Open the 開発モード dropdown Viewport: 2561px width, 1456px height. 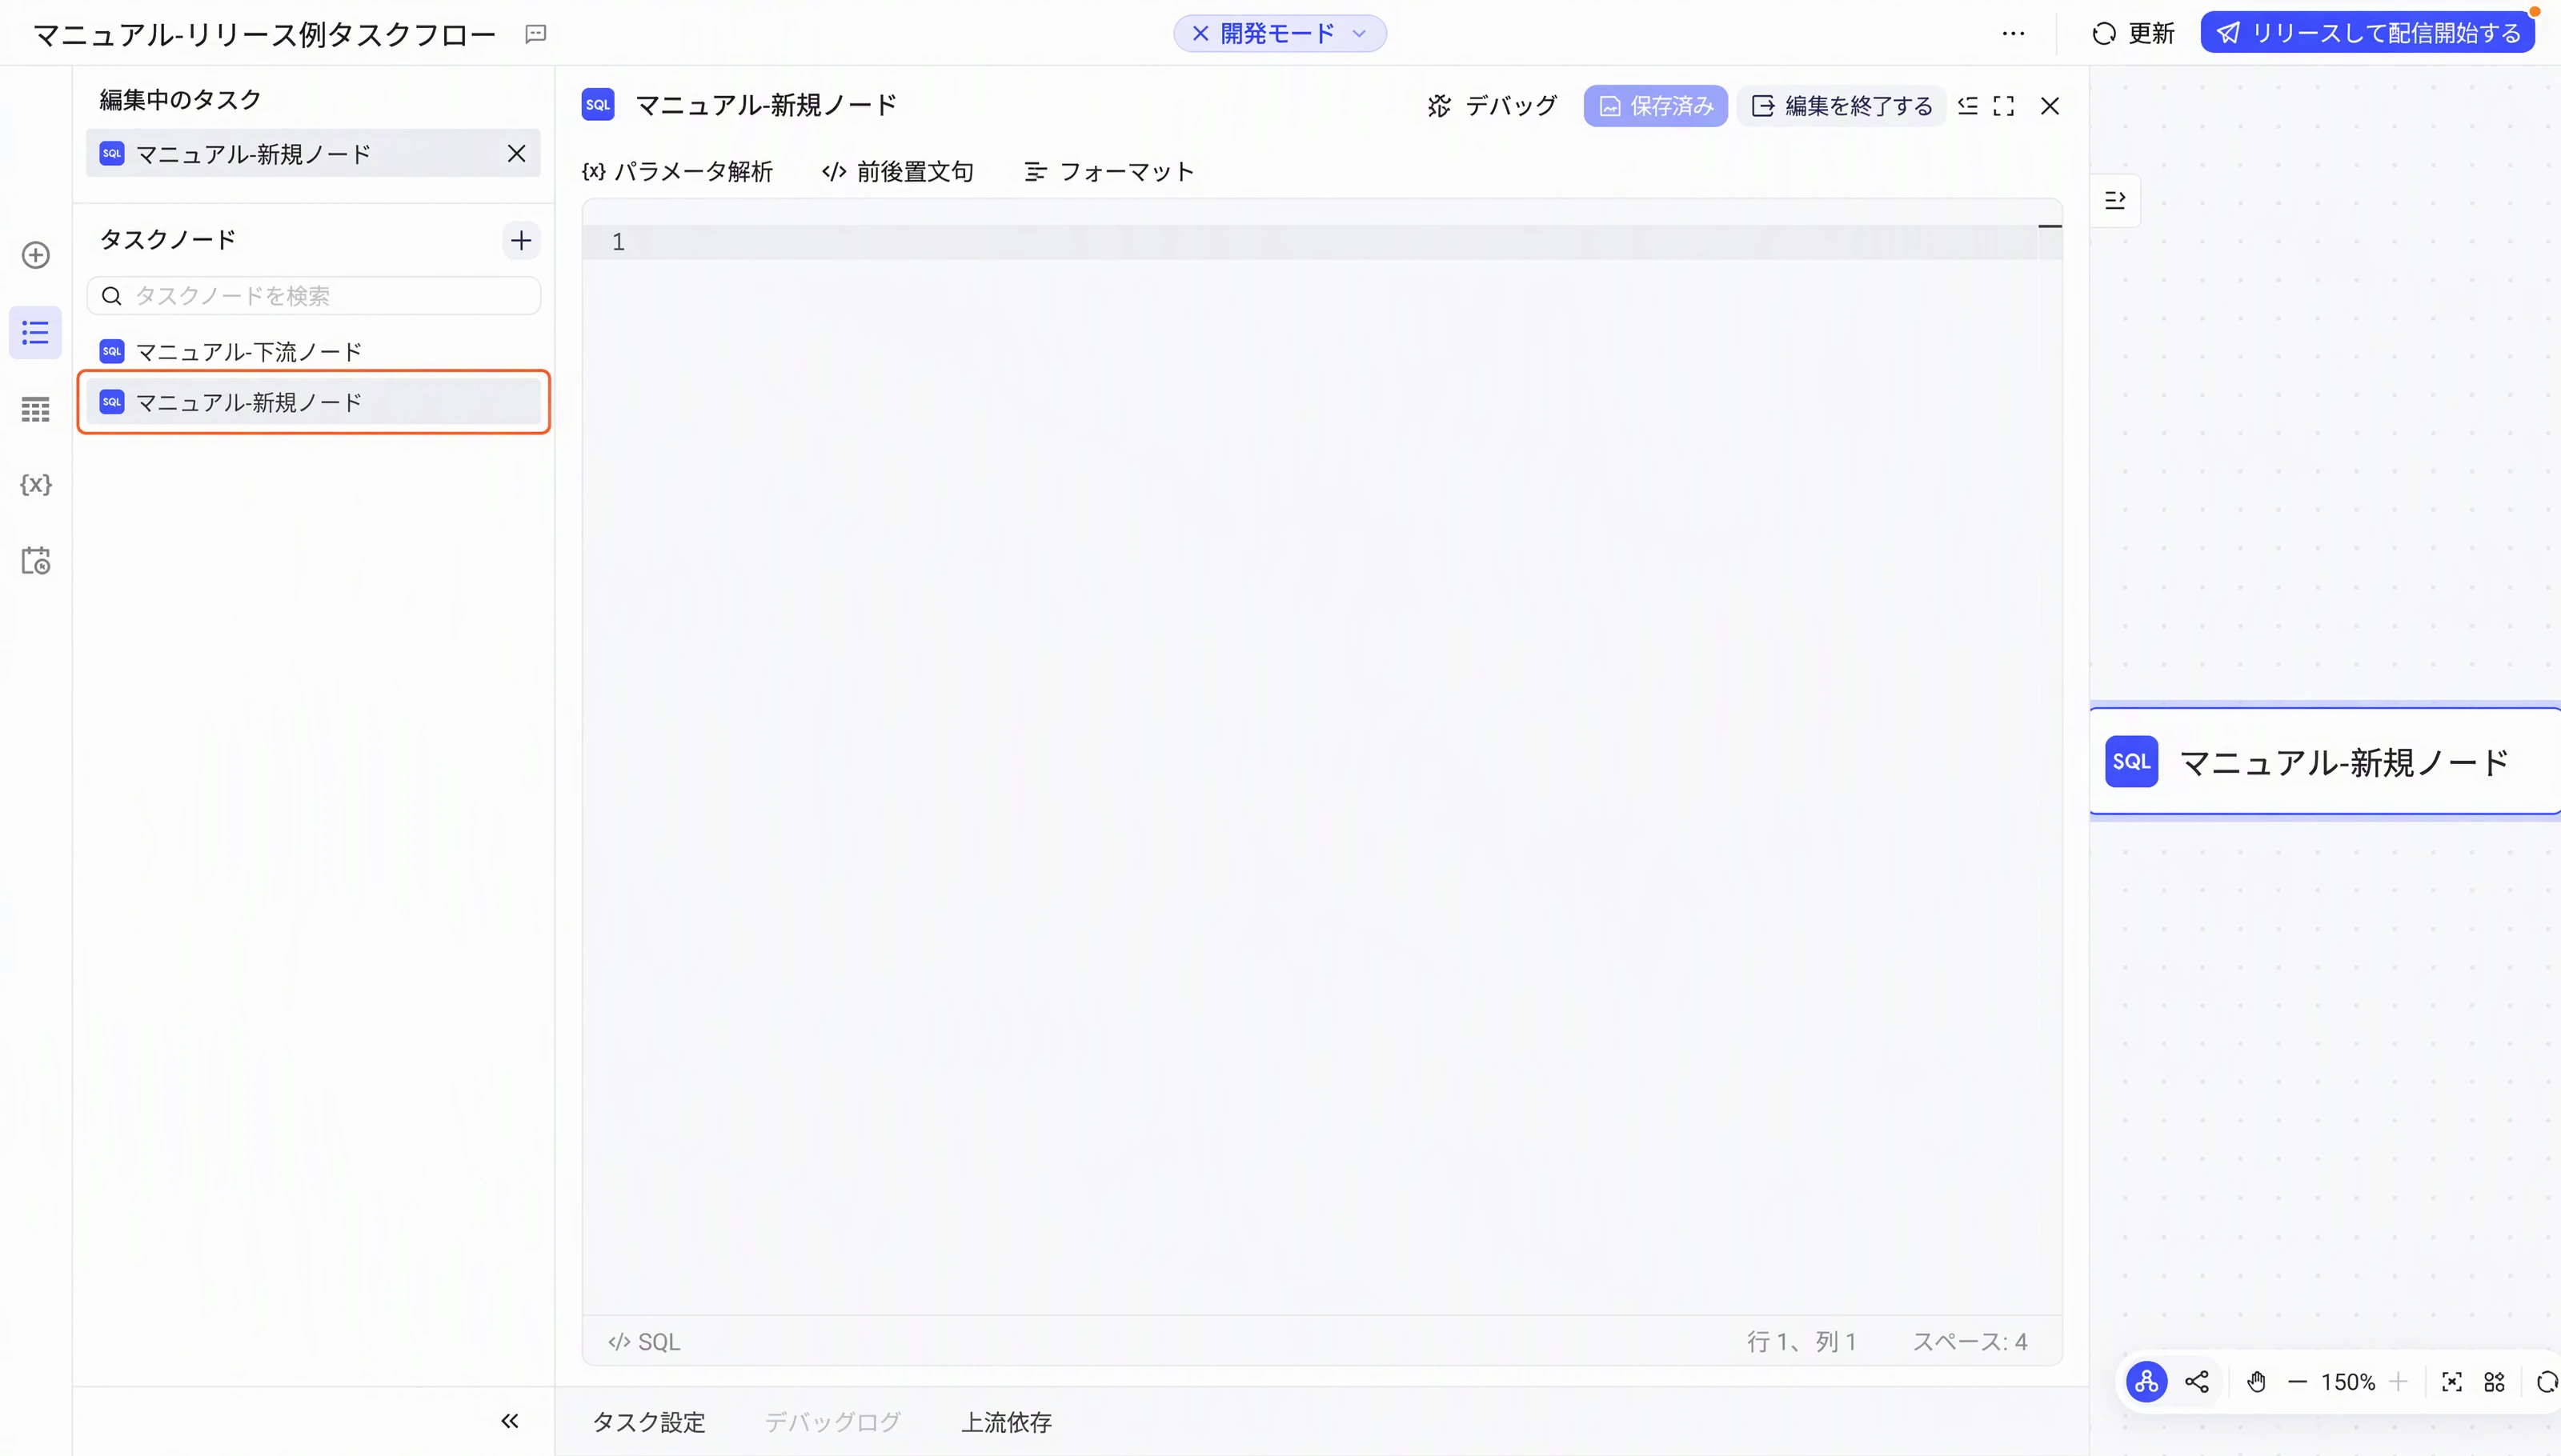tap(1280, 34)
